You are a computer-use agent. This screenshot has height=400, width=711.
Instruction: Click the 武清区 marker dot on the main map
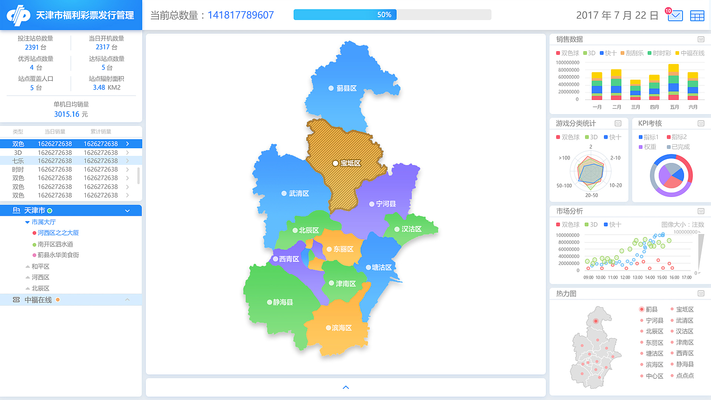(x=284, y=193)
